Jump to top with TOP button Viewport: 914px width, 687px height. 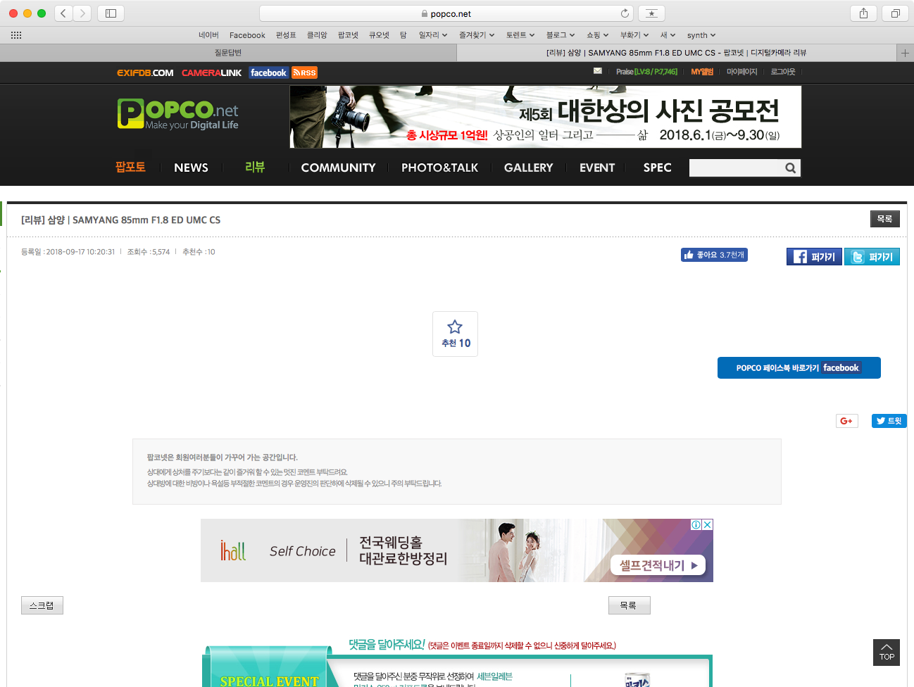[x=887, y=653]
